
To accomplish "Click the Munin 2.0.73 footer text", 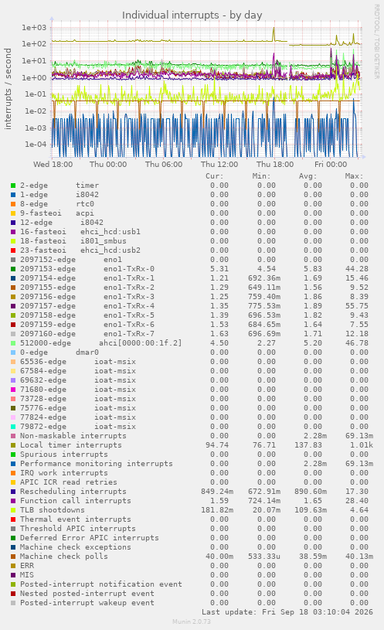I will click(192, 622).
